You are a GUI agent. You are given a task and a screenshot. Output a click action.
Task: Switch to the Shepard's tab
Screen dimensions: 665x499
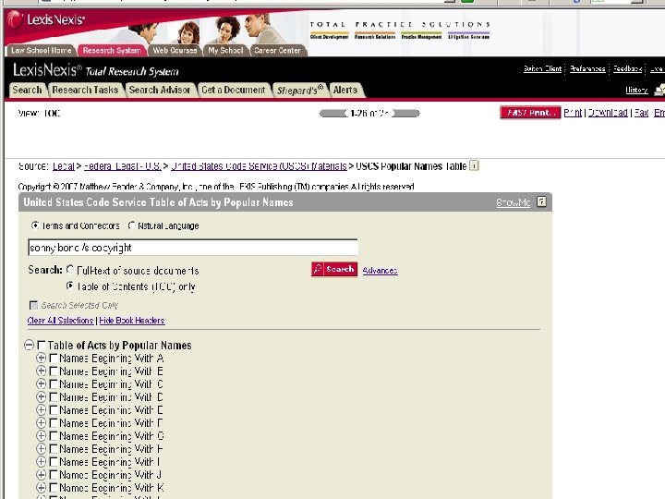(x=300, y=90)
